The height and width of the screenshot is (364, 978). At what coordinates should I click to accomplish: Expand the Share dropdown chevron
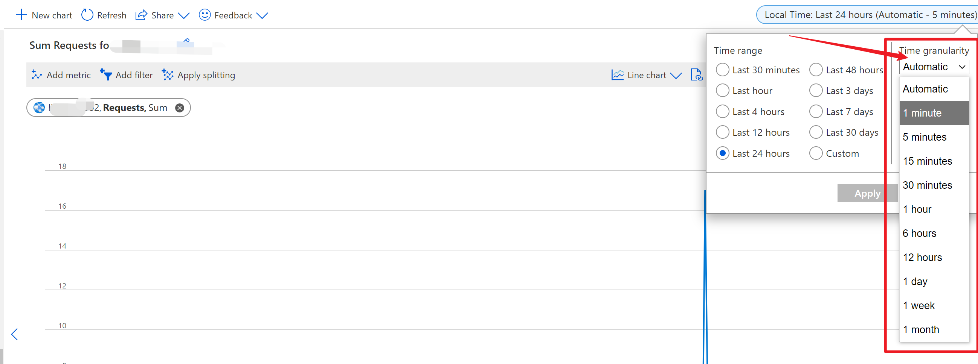click(x=184, y=15)
